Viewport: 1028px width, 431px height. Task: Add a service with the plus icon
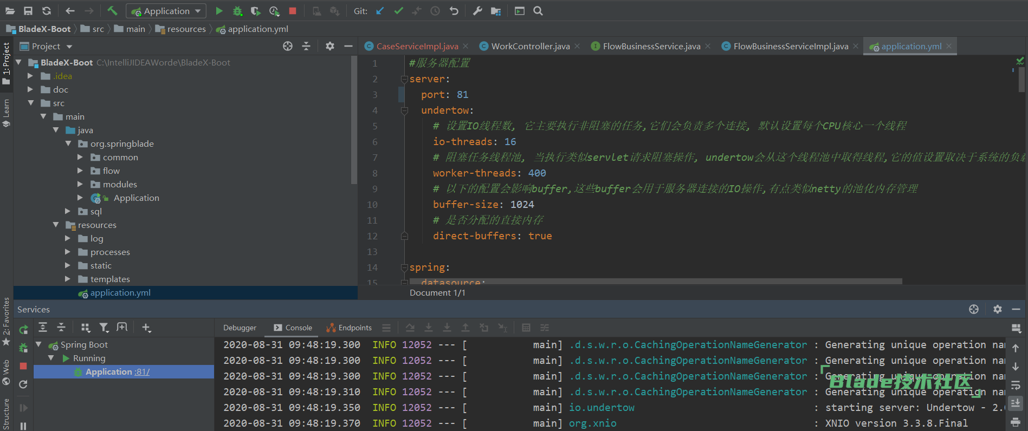(146, 327)
